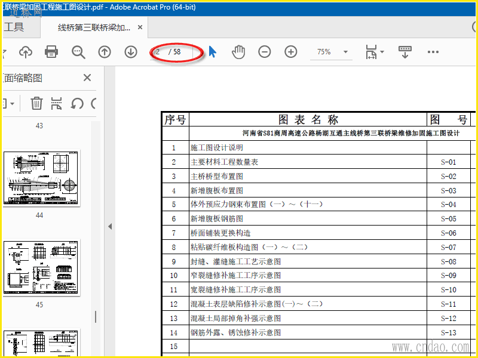The image size is (478, 358).
Task: Click the 新增腹板布置图 entry
Action: pos(216,191)
